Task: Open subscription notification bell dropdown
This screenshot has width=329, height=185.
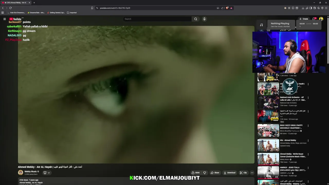Action: [47, 173]
